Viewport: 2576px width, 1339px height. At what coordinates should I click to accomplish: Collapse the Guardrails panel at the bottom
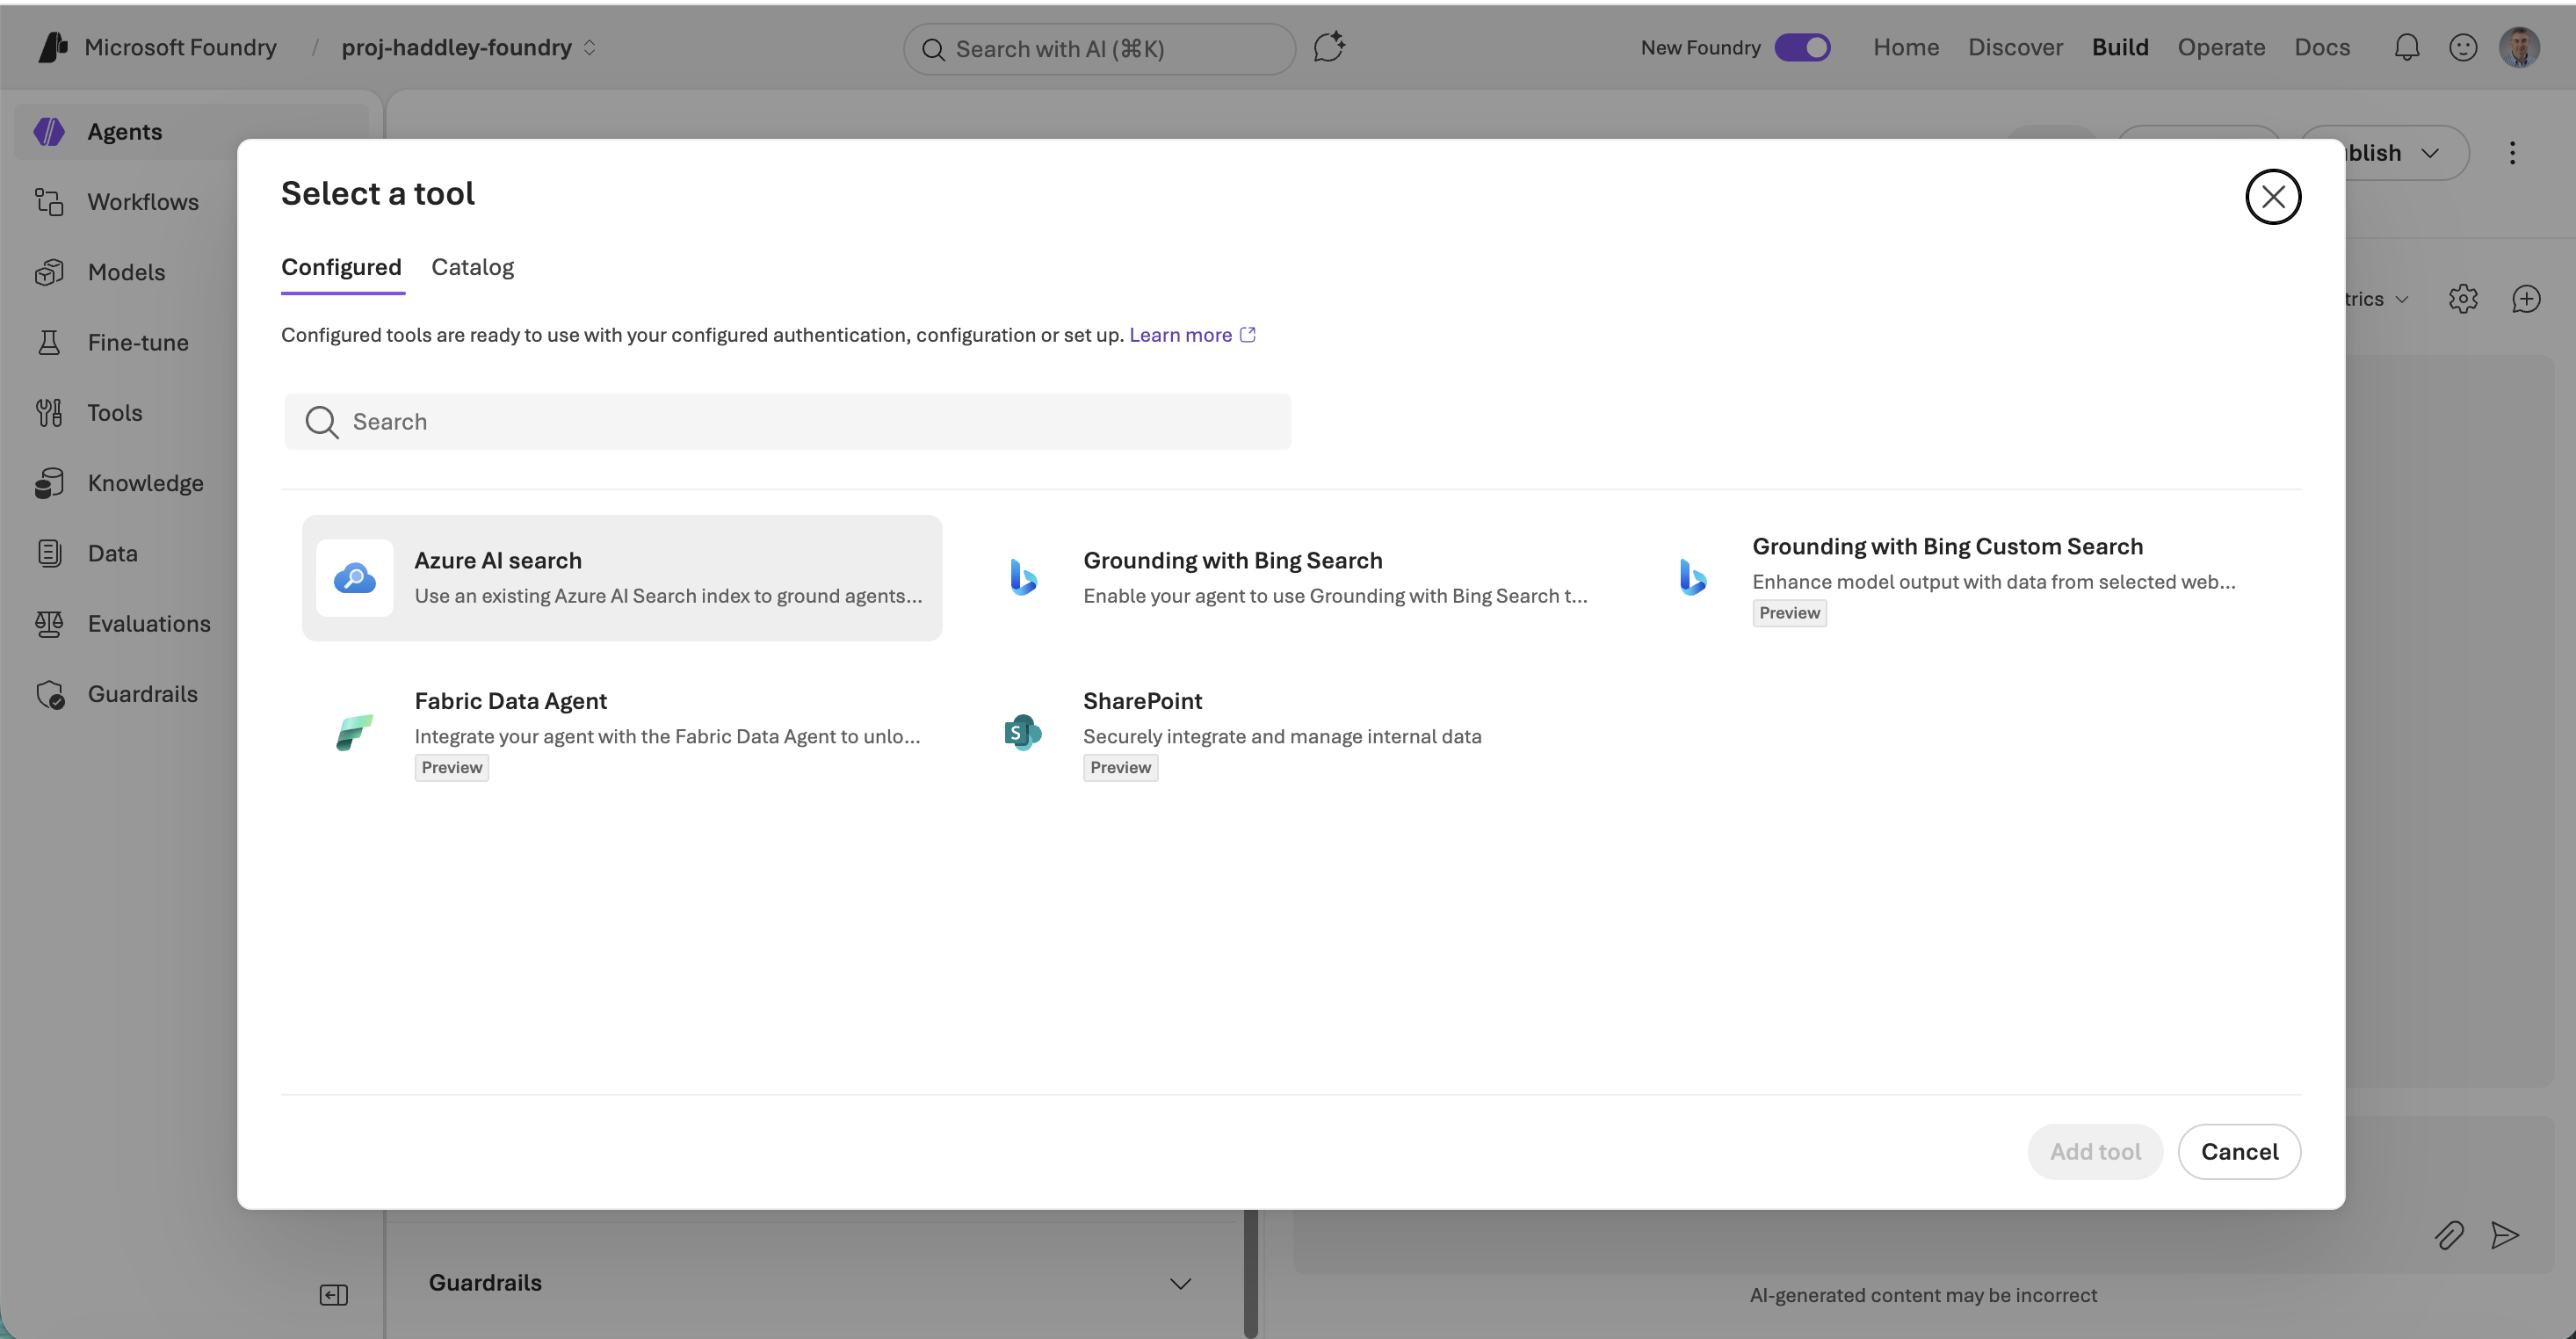1180,1283
